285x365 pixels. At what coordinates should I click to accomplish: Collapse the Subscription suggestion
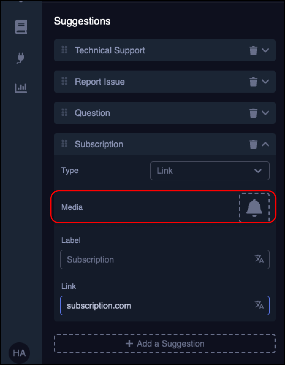tap(265, 144)
